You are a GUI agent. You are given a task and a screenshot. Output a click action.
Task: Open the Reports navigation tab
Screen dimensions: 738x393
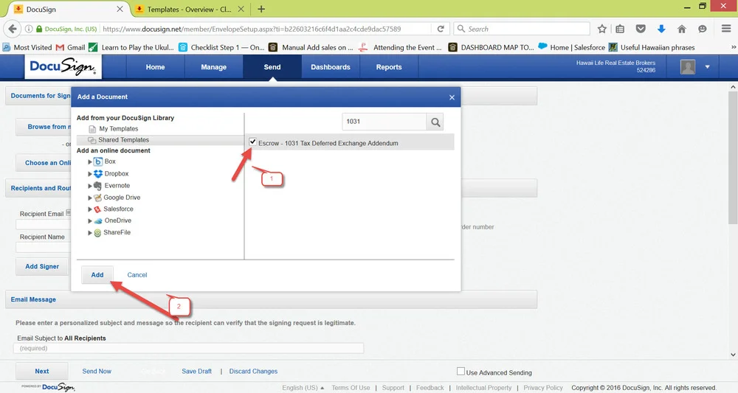(x=389, y=67)
